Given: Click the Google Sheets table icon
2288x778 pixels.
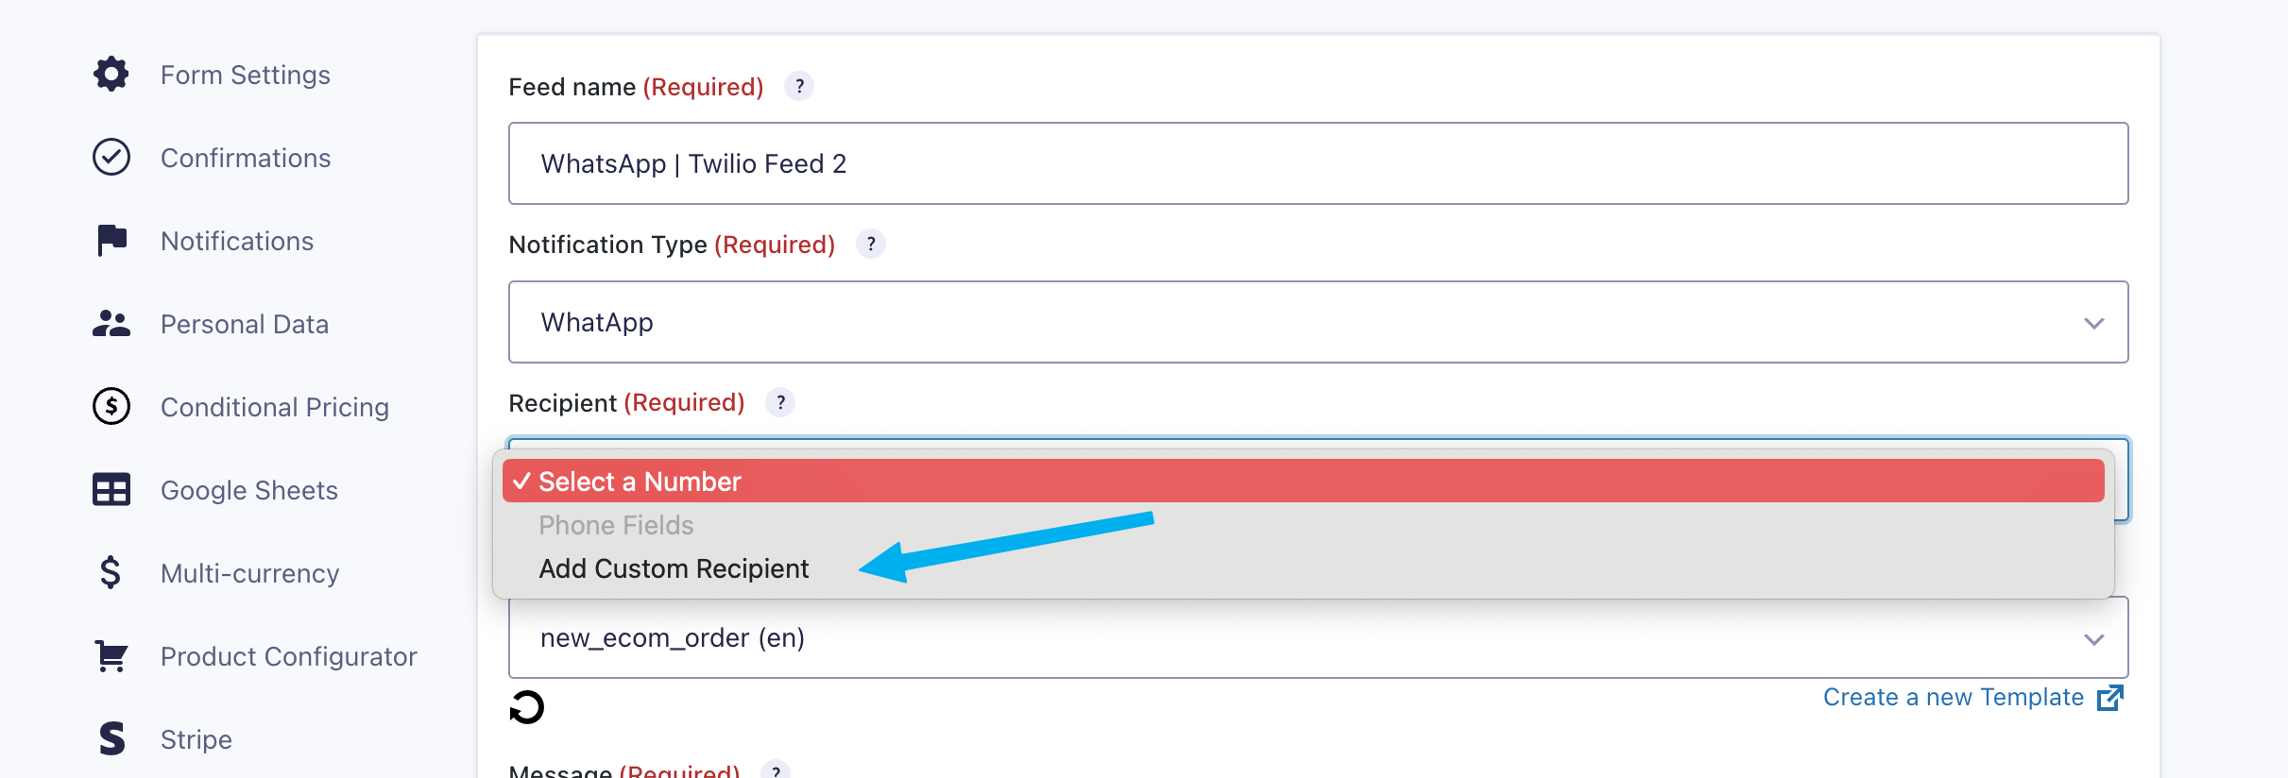Looking at the screenshot, I should (x=111, y=490).
